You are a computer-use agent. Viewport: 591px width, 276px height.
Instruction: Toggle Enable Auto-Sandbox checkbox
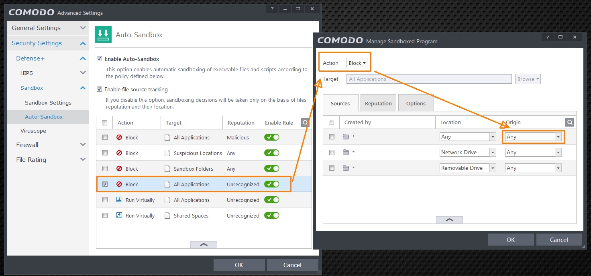coord(100,59)
